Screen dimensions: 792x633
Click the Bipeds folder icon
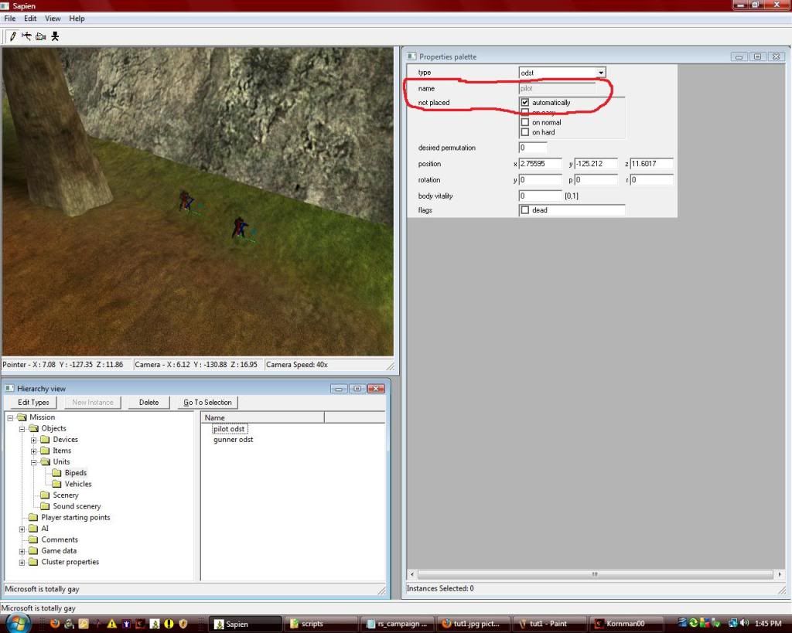[56, 473]
